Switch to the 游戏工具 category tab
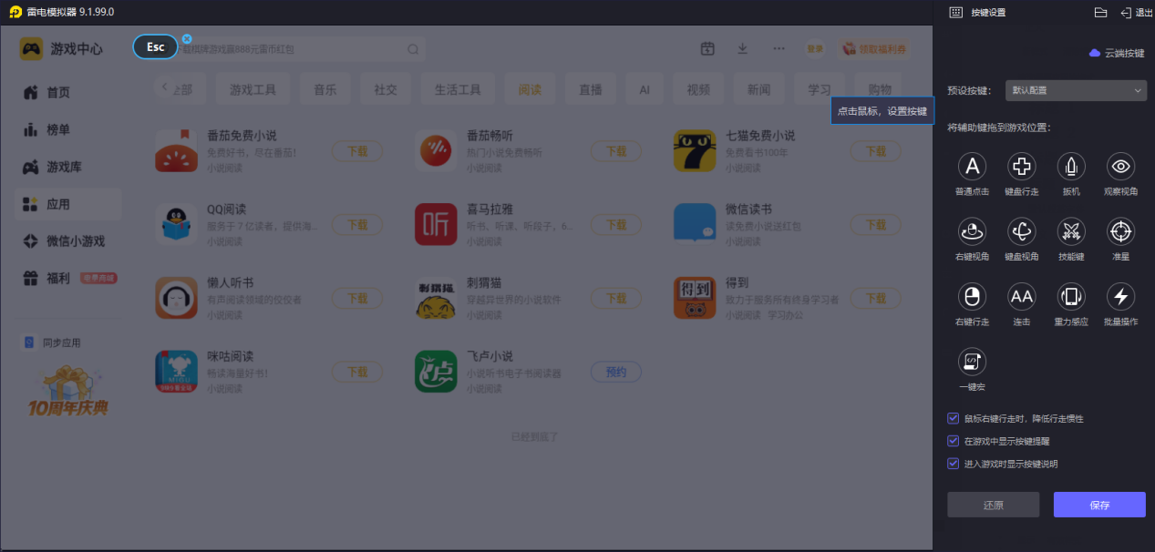1155x552 pixels. (253, 89)
